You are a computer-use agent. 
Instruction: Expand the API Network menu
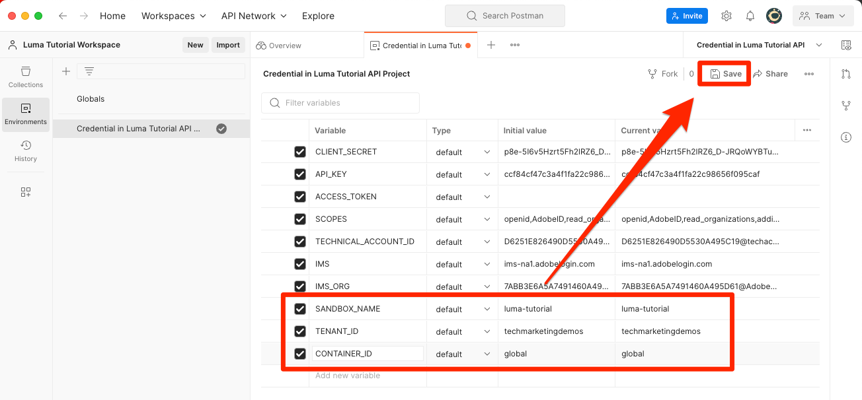[x=254, y=16]
